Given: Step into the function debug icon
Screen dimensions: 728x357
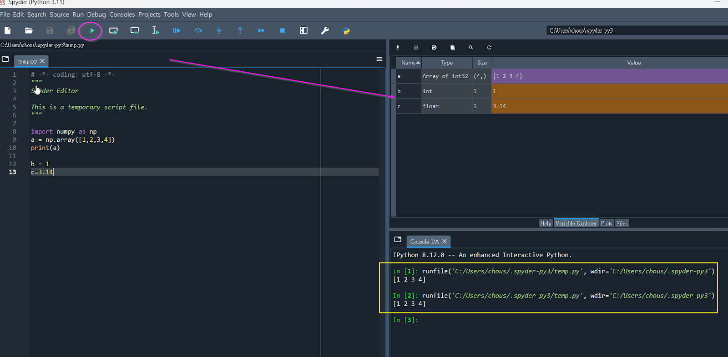Looking at the screenshot, I should pos(219,31).
